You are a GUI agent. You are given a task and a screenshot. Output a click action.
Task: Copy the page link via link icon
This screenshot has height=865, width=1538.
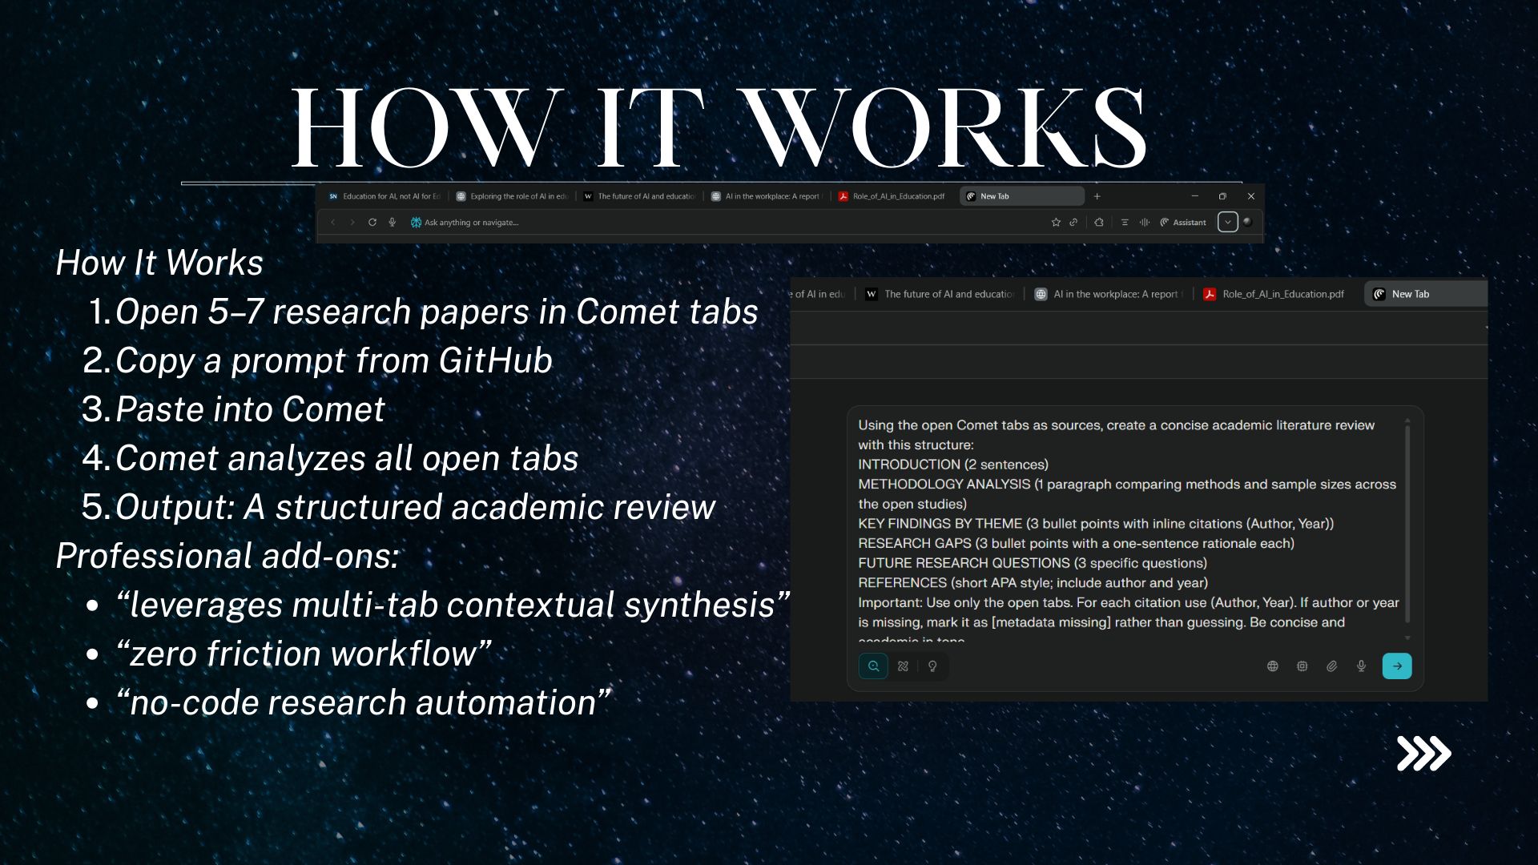pos(1073,223)
